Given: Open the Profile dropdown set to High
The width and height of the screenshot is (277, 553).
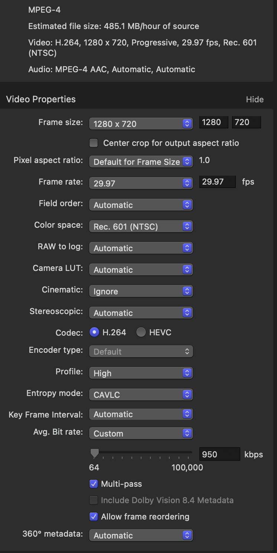Looking at the screenshot, I should pyautogui.click(x=141, y=373).
